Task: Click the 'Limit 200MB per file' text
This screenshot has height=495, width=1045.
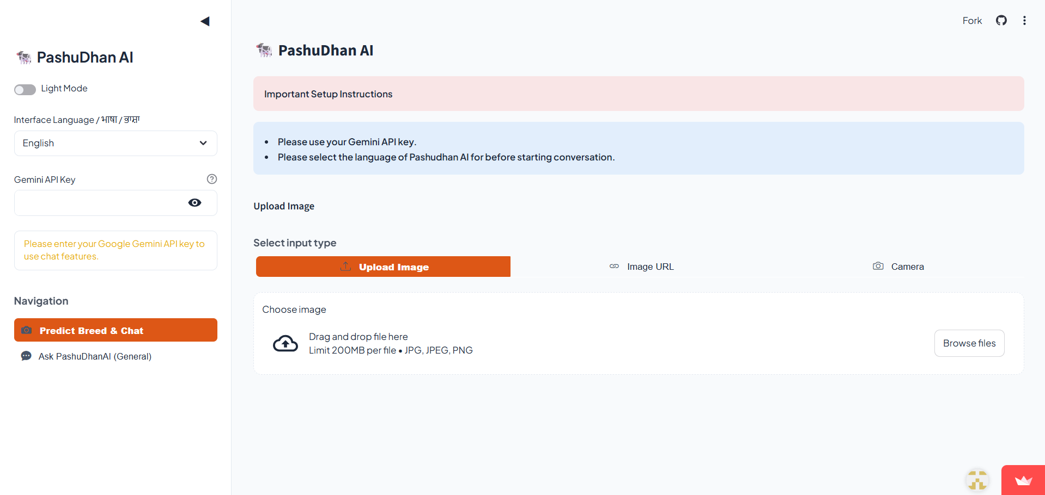Action: coord(353,350)
